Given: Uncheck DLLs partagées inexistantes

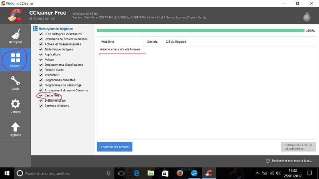Looking at the screenshot, I should pos(41,34).
